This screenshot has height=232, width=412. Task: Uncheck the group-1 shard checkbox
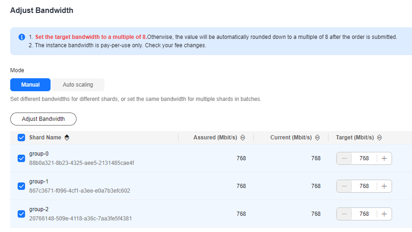point(21,186)
